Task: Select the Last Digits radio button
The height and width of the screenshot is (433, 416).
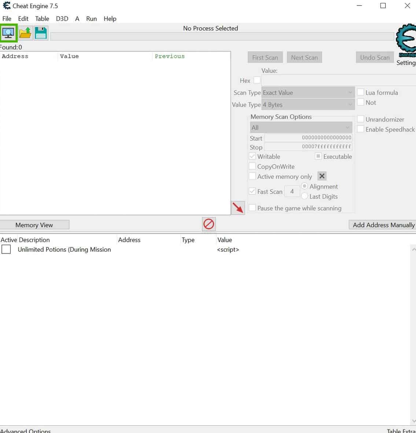Action: pyautogui.click(x=305, y=196)
